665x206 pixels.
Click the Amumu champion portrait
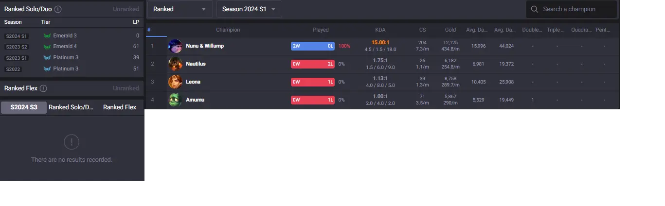pos(176,100)
